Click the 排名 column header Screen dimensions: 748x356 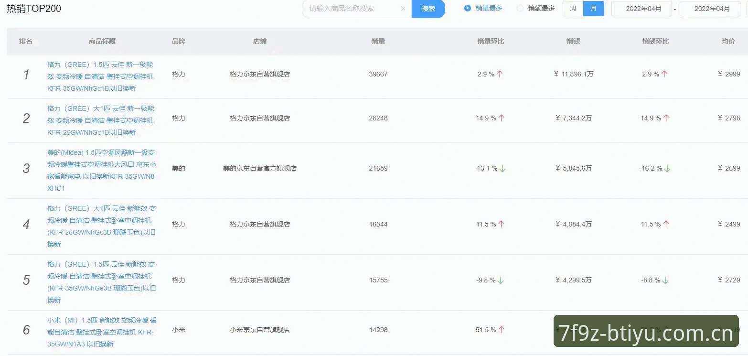[26, 41]
